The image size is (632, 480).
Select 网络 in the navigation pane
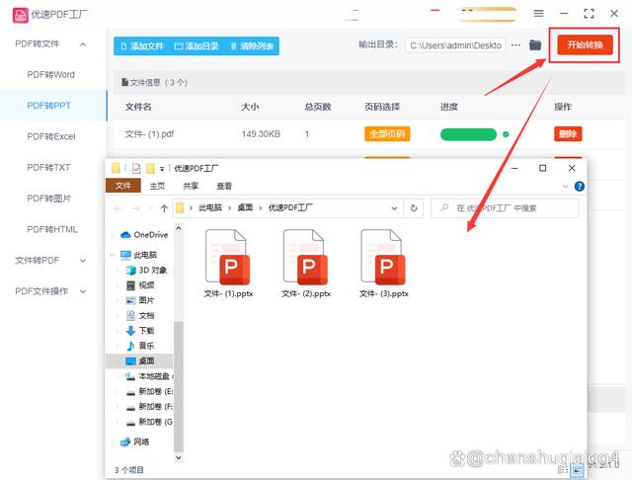[x=135, y=441]
